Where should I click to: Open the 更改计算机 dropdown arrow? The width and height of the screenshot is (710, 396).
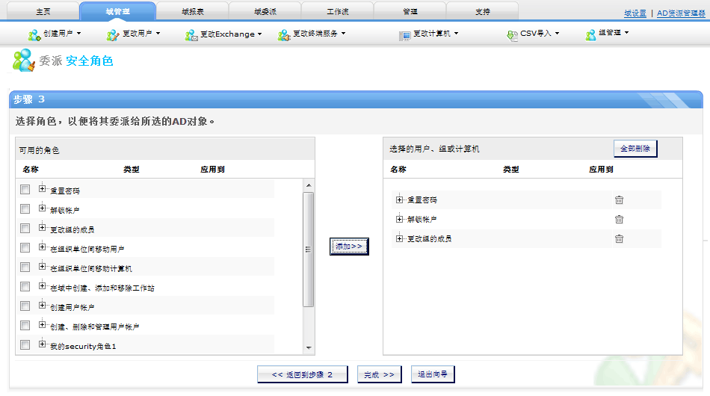pyautogui.click(x=456, y=34)
